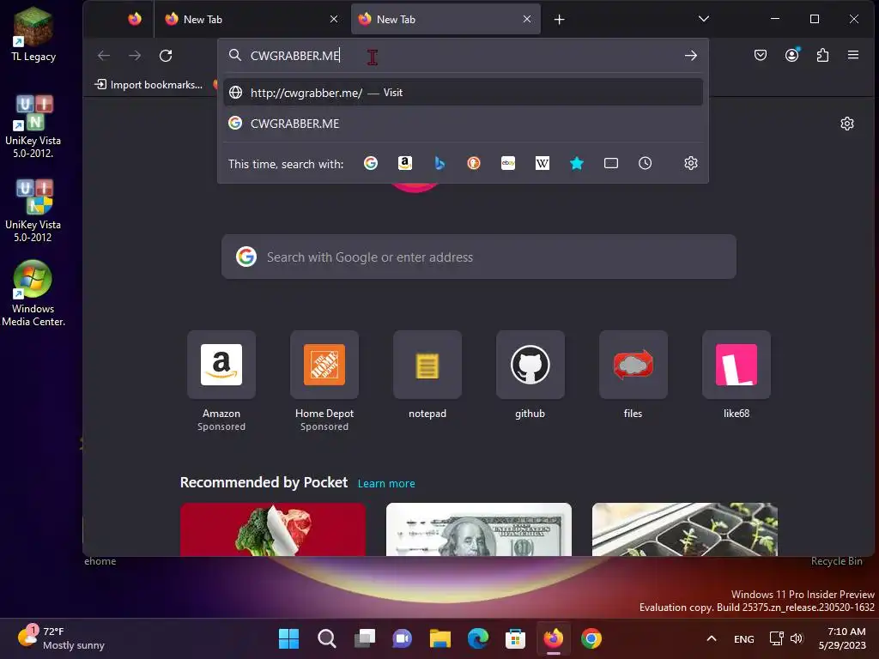Switch to the first New Tab
The image size is (879, 659).
(x=246, y=19)
